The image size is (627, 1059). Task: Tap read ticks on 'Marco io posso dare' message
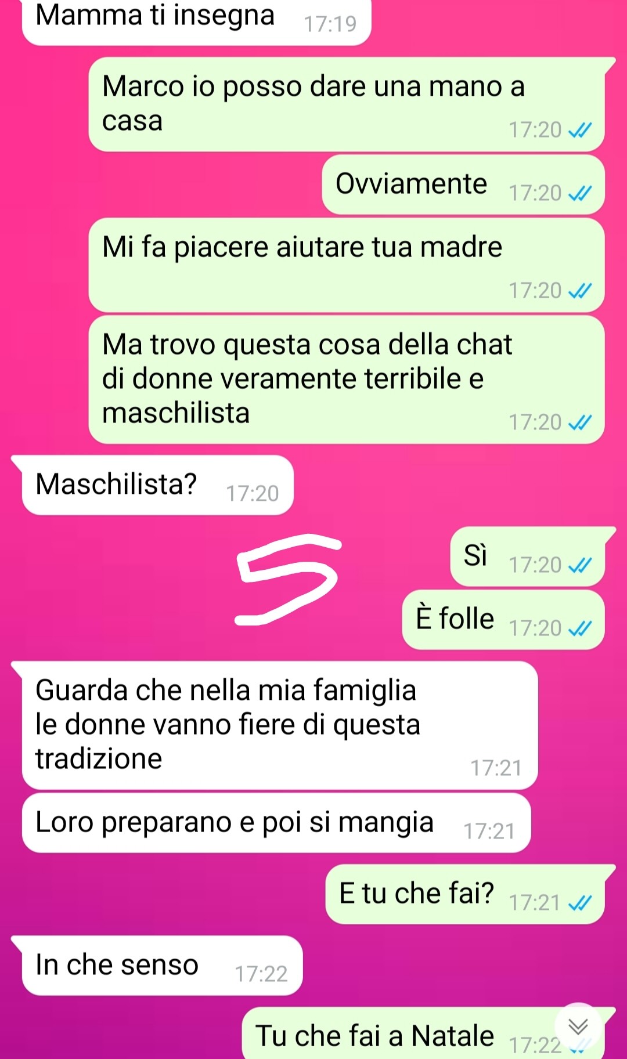[x=579, y=130]
